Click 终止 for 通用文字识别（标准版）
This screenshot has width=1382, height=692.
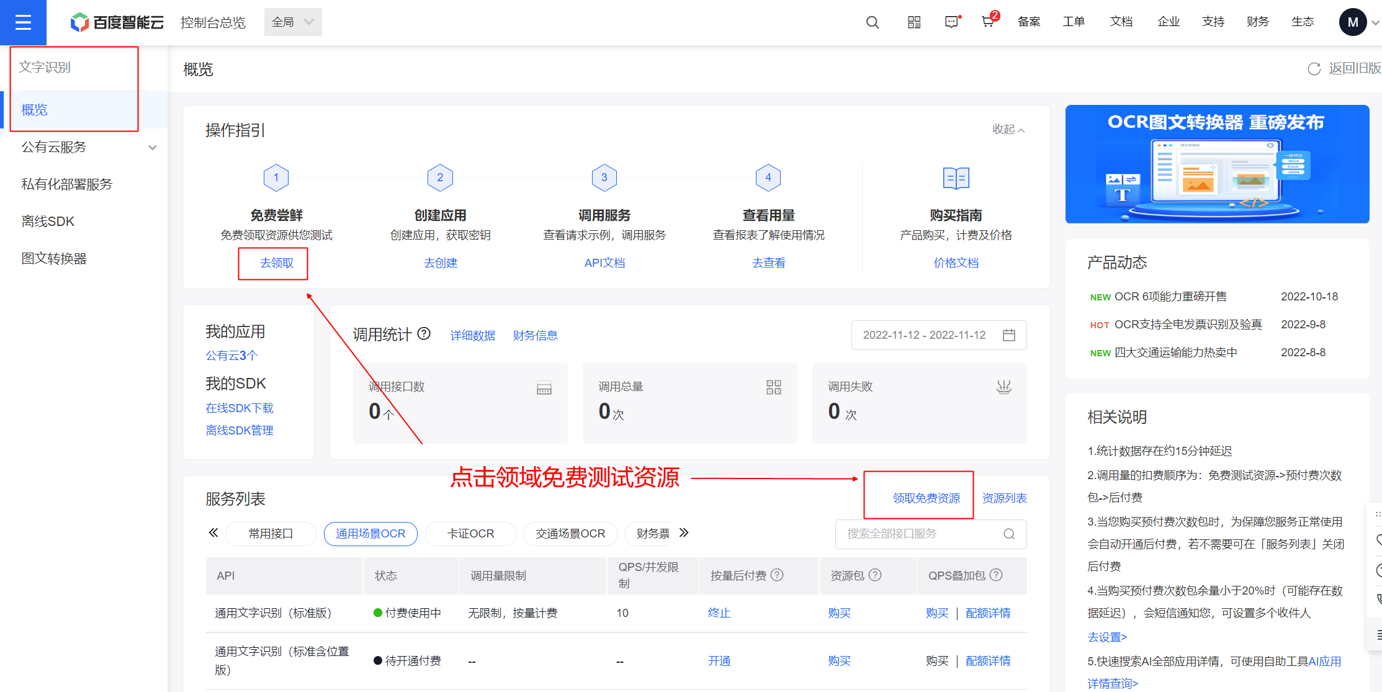click(719, 613)
